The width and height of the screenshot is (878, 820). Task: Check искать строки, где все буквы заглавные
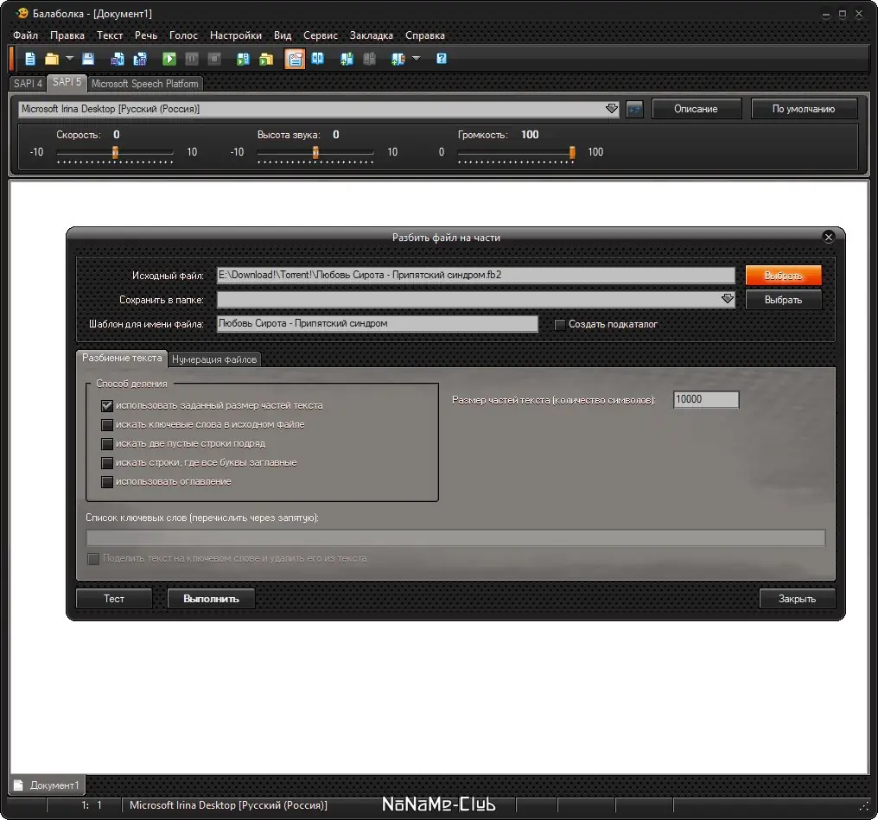coord(107,463)
